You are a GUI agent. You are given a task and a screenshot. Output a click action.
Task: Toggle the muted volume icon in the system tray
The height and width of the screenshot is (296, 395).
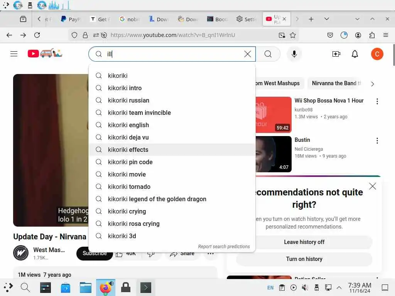(x=305, y=287)
